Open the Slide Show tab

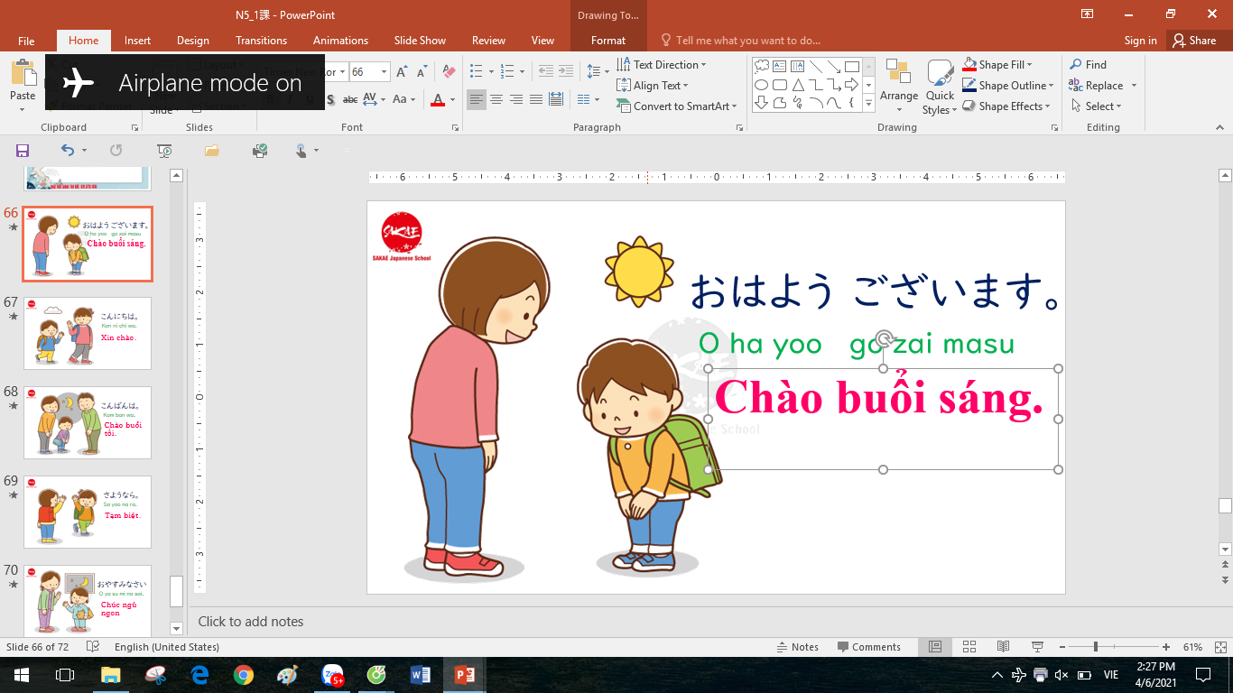click(420, 41)
